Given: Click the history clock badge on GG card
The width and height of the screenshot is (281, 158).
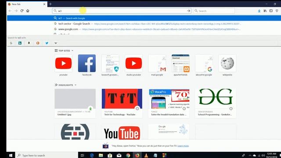Looking at the screenshot, I should click(231, 108).
